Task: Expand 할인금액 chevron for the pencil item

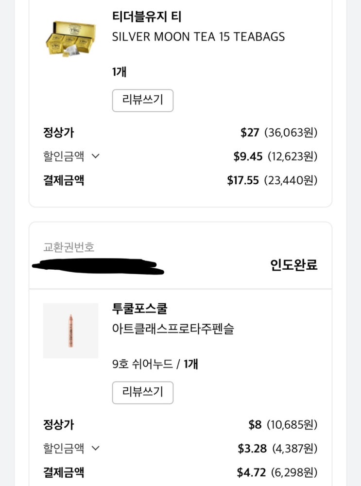Action: point(96,448)
